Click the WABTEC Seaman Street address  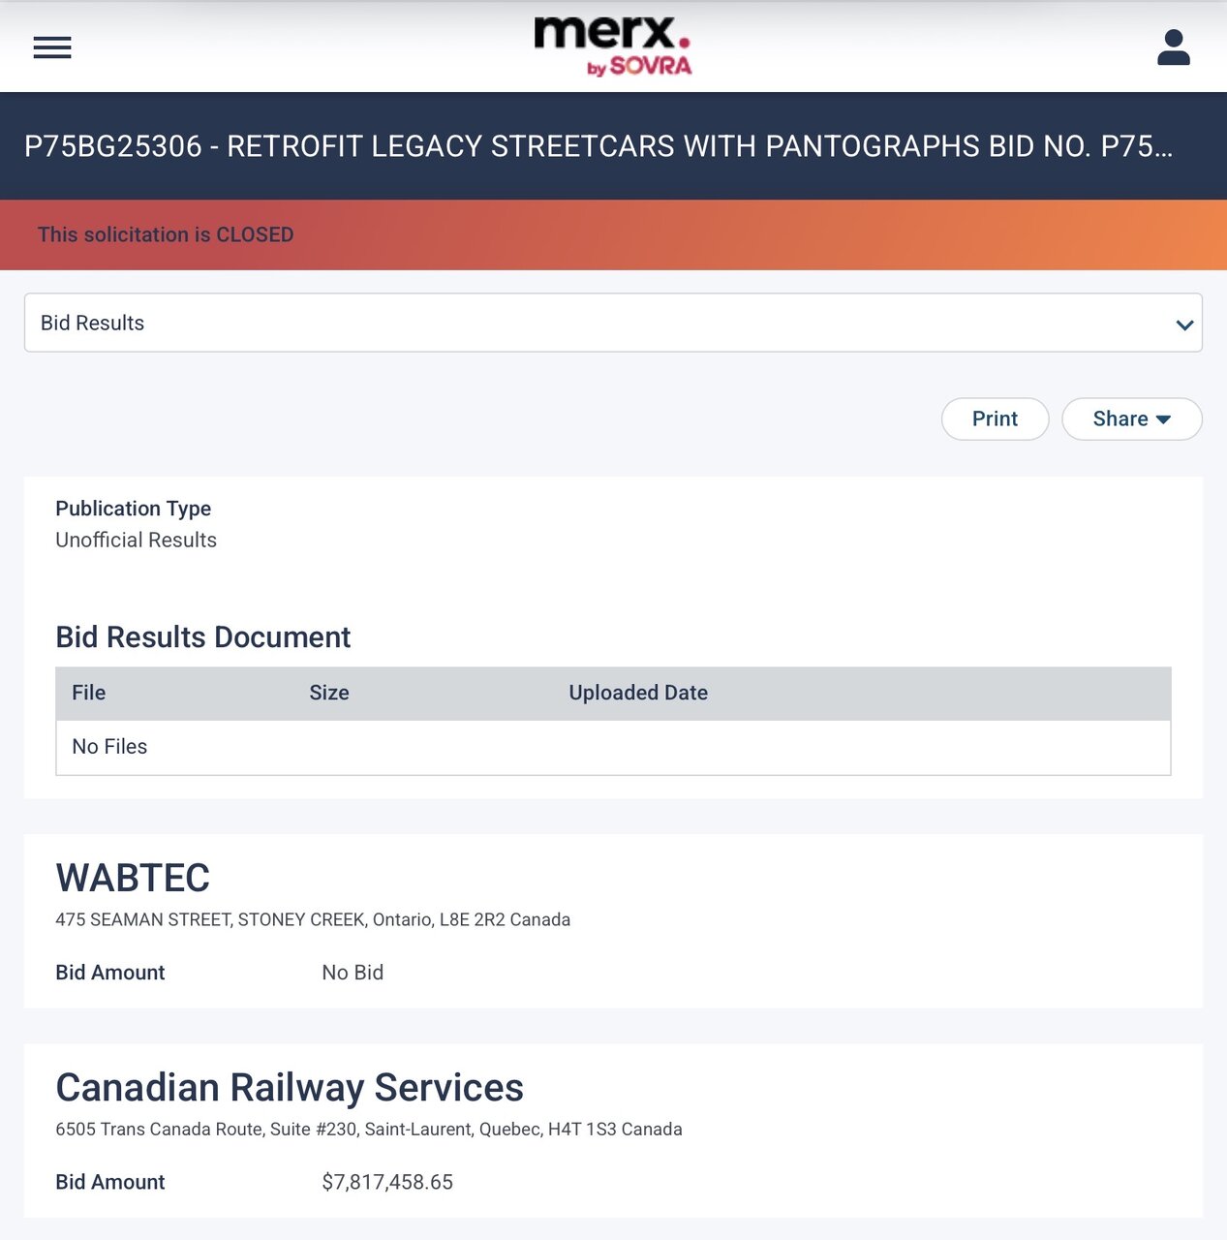(313, 919)
